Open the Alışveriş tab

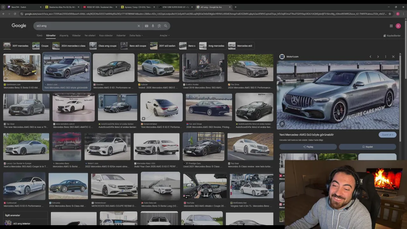64,36
